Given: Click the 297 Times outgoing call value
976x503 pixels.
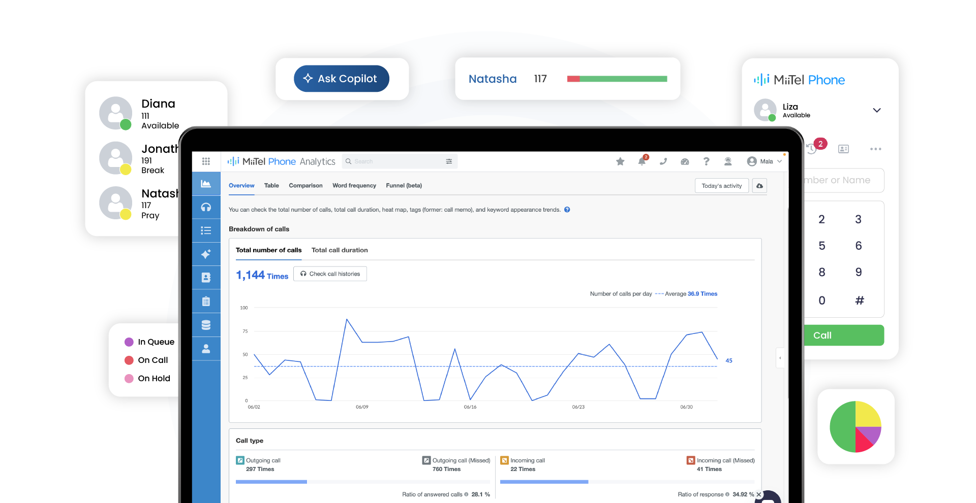Looking at the screenshot, I should click(260, 469).
